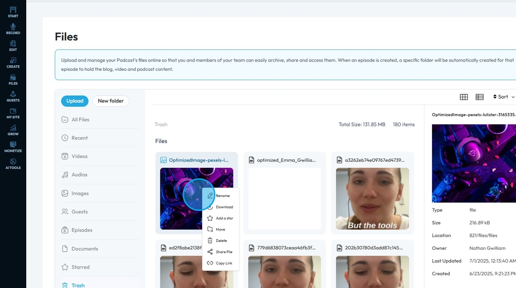
Task: Open MY SITE in sidebar
Action: pyautogui.click(x=13, y=113)
